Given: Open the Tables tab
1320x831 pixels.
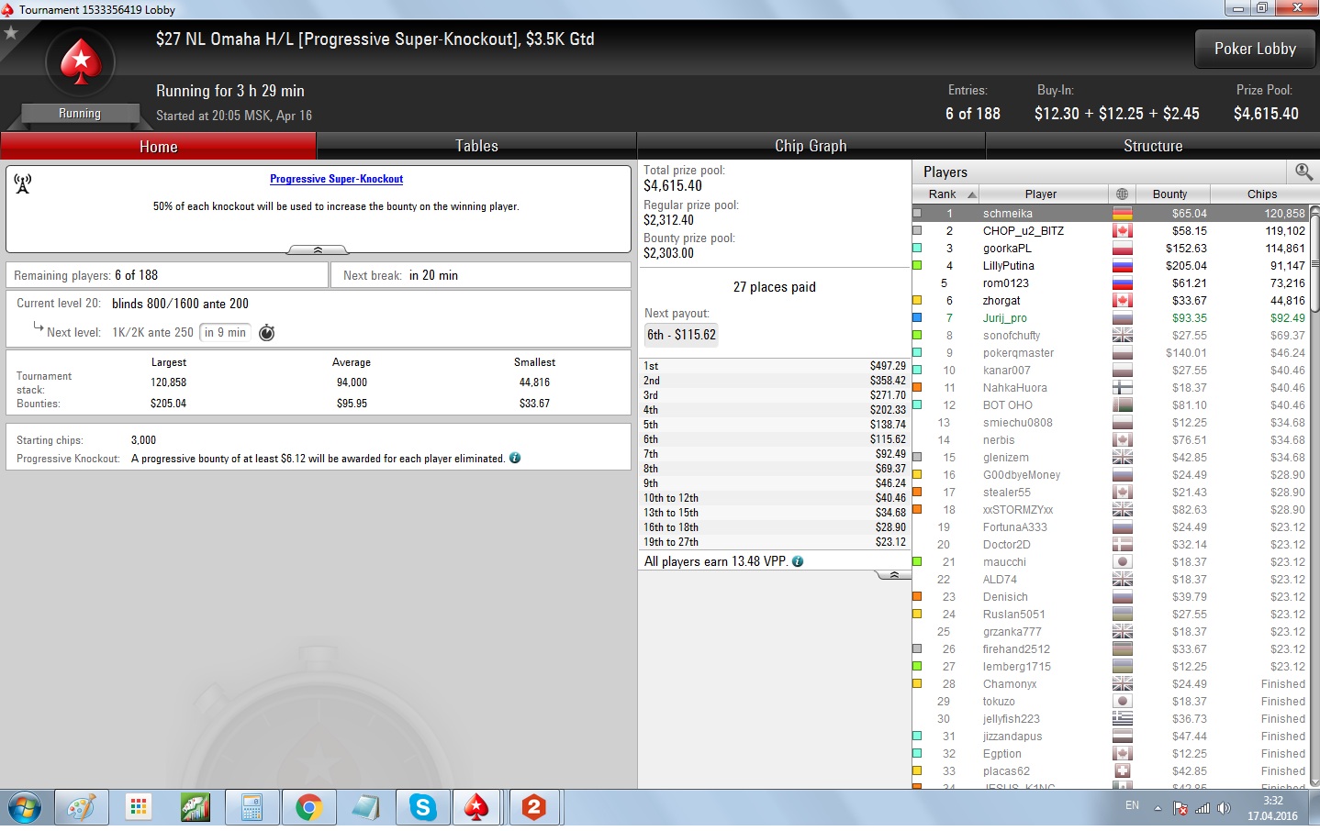Looking at the screenshot, I should (476, 147).
